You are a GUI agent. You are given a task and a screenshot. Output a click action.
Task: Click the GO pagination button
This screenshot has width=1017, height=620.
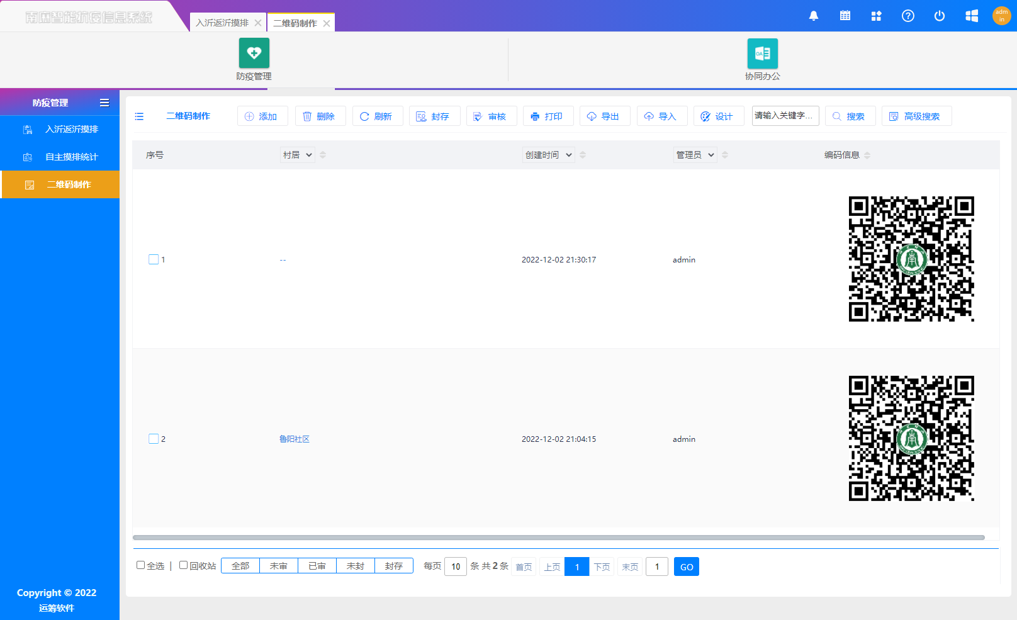point(687,566)
